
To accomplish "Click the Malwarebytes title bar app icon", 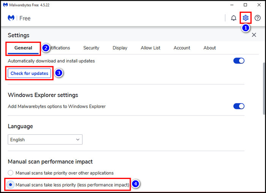I will pyautogui.click(x=5, y=5).
